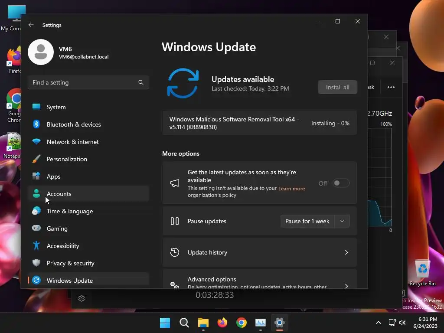Click the Malicious Software Removal Tool update row
The width and height of the screenshot is (444, 333).
click(x=259, y=123)
